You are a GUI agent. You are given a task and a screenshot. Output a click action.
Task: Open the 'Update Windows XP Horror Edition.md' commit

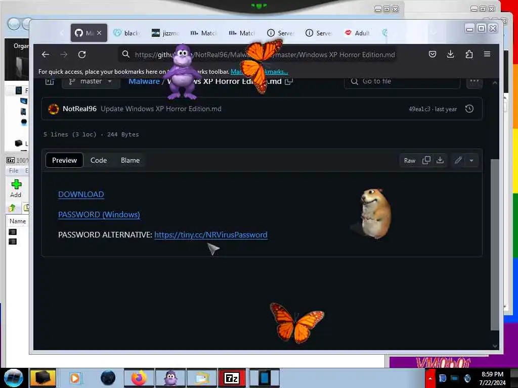(x=161, y=109)
